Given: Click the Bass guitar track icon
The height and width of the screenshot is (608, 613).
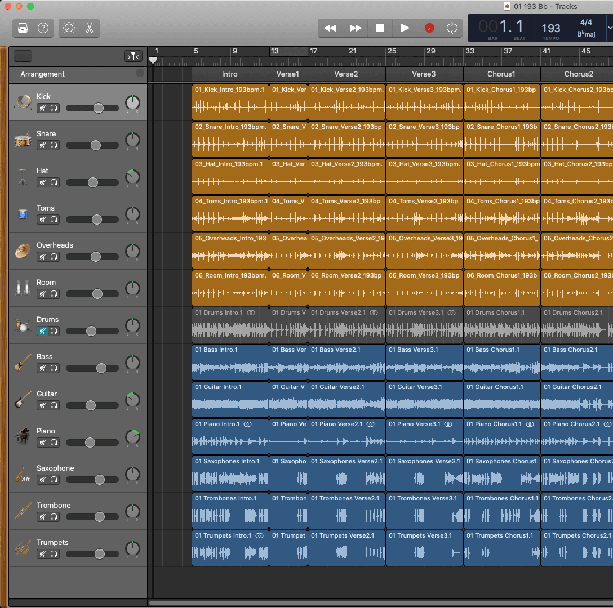Looking at the screenshot, I should click(x=23, y=363).
